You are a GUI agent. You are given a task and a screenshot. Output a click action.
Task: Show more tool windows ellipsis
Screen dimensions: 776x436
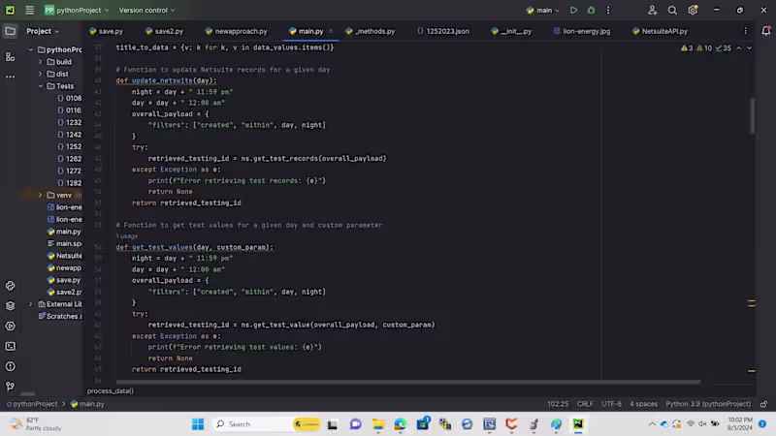click(x=10, y=77)
